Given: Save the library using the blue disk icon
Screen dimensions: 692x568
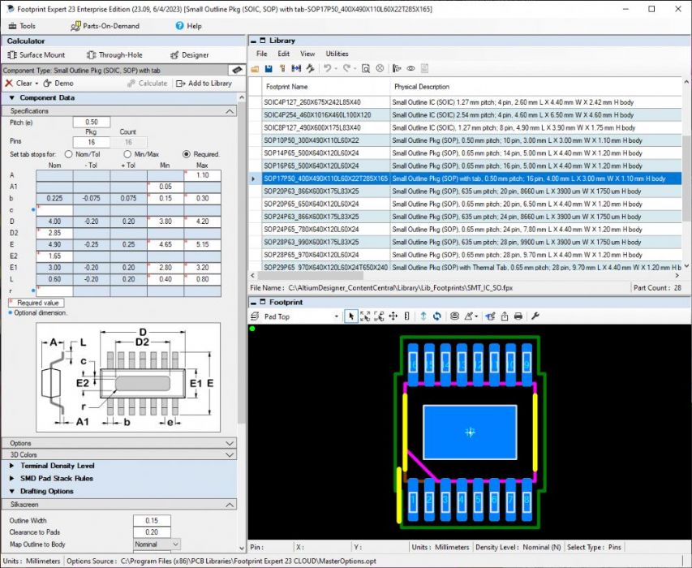Looking at the screenshot, I should click(269, 68).
